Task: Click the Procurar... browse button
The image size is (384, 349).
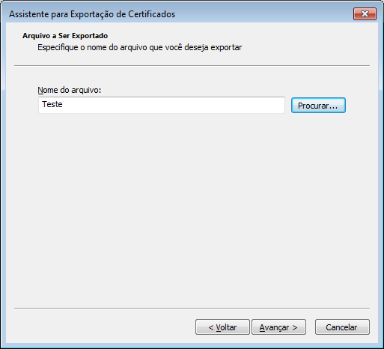Action: 318,106
